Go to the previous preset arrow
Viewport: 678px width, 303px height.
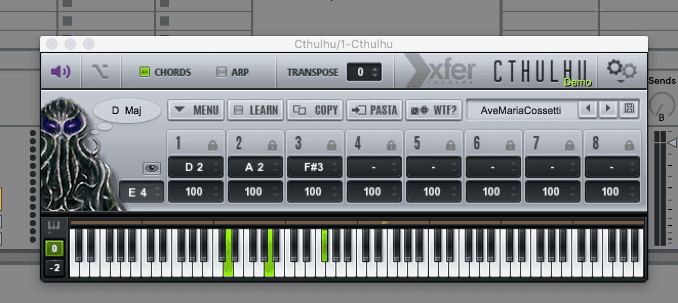[588, 109]
